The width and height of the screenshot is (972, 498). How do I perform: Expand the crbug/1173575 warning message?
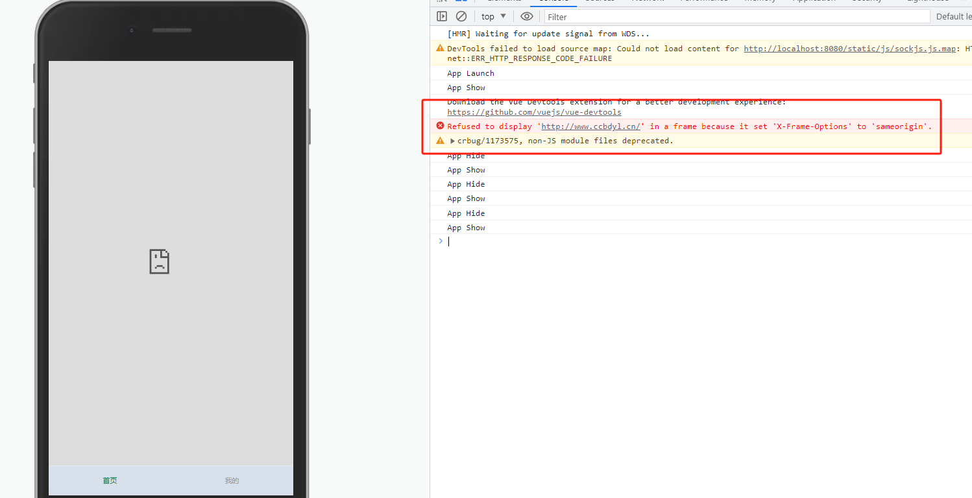[x=453, y=141]
